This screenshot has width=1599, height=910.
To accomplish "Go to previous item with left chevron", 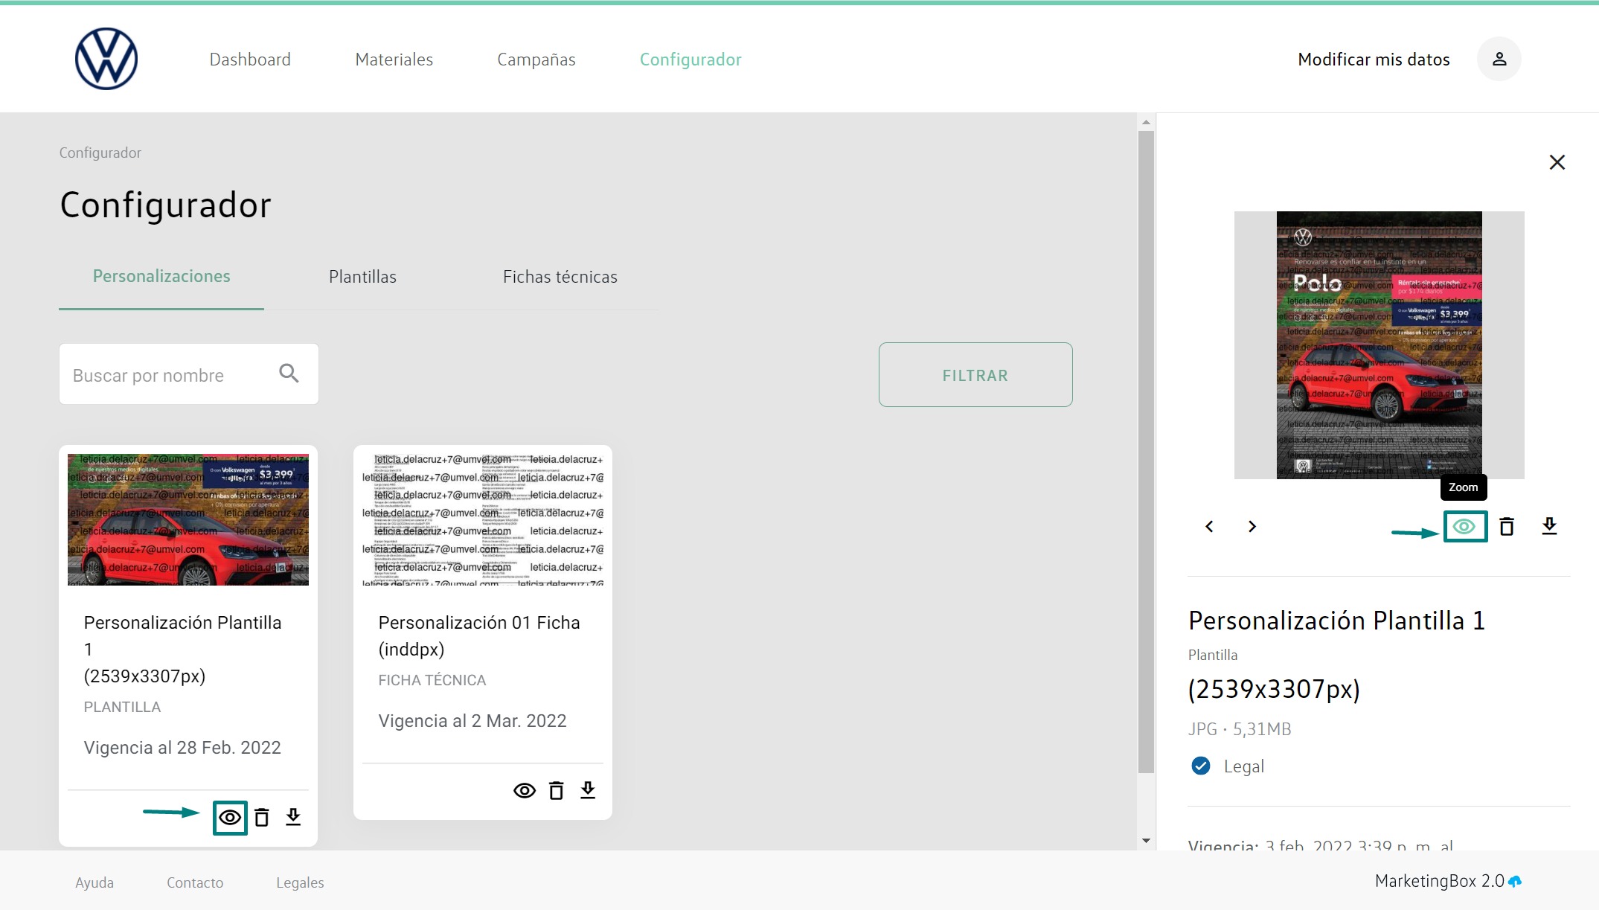I will tap(1210, 527).
